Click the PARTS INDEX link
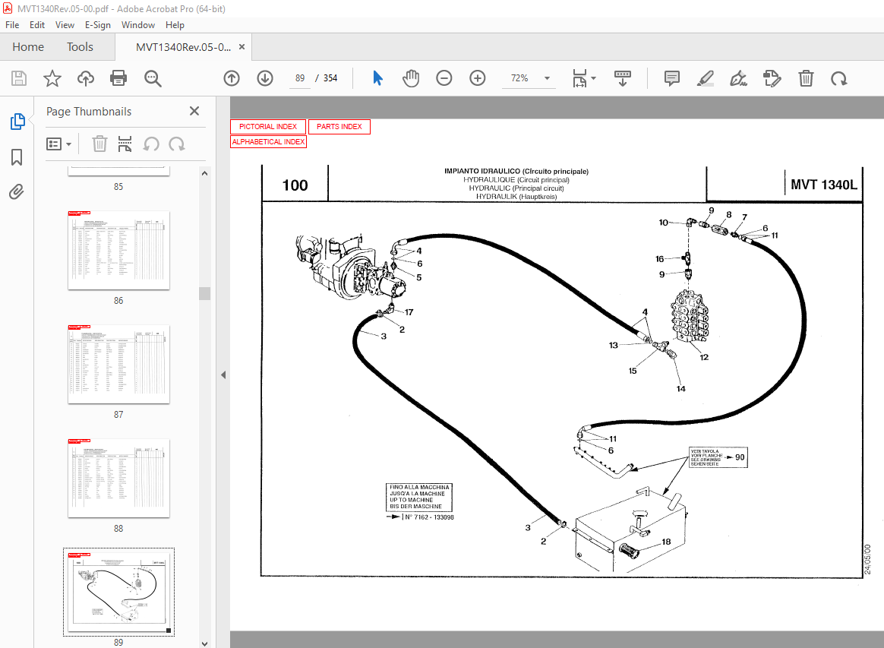 (x=339, y=126)
